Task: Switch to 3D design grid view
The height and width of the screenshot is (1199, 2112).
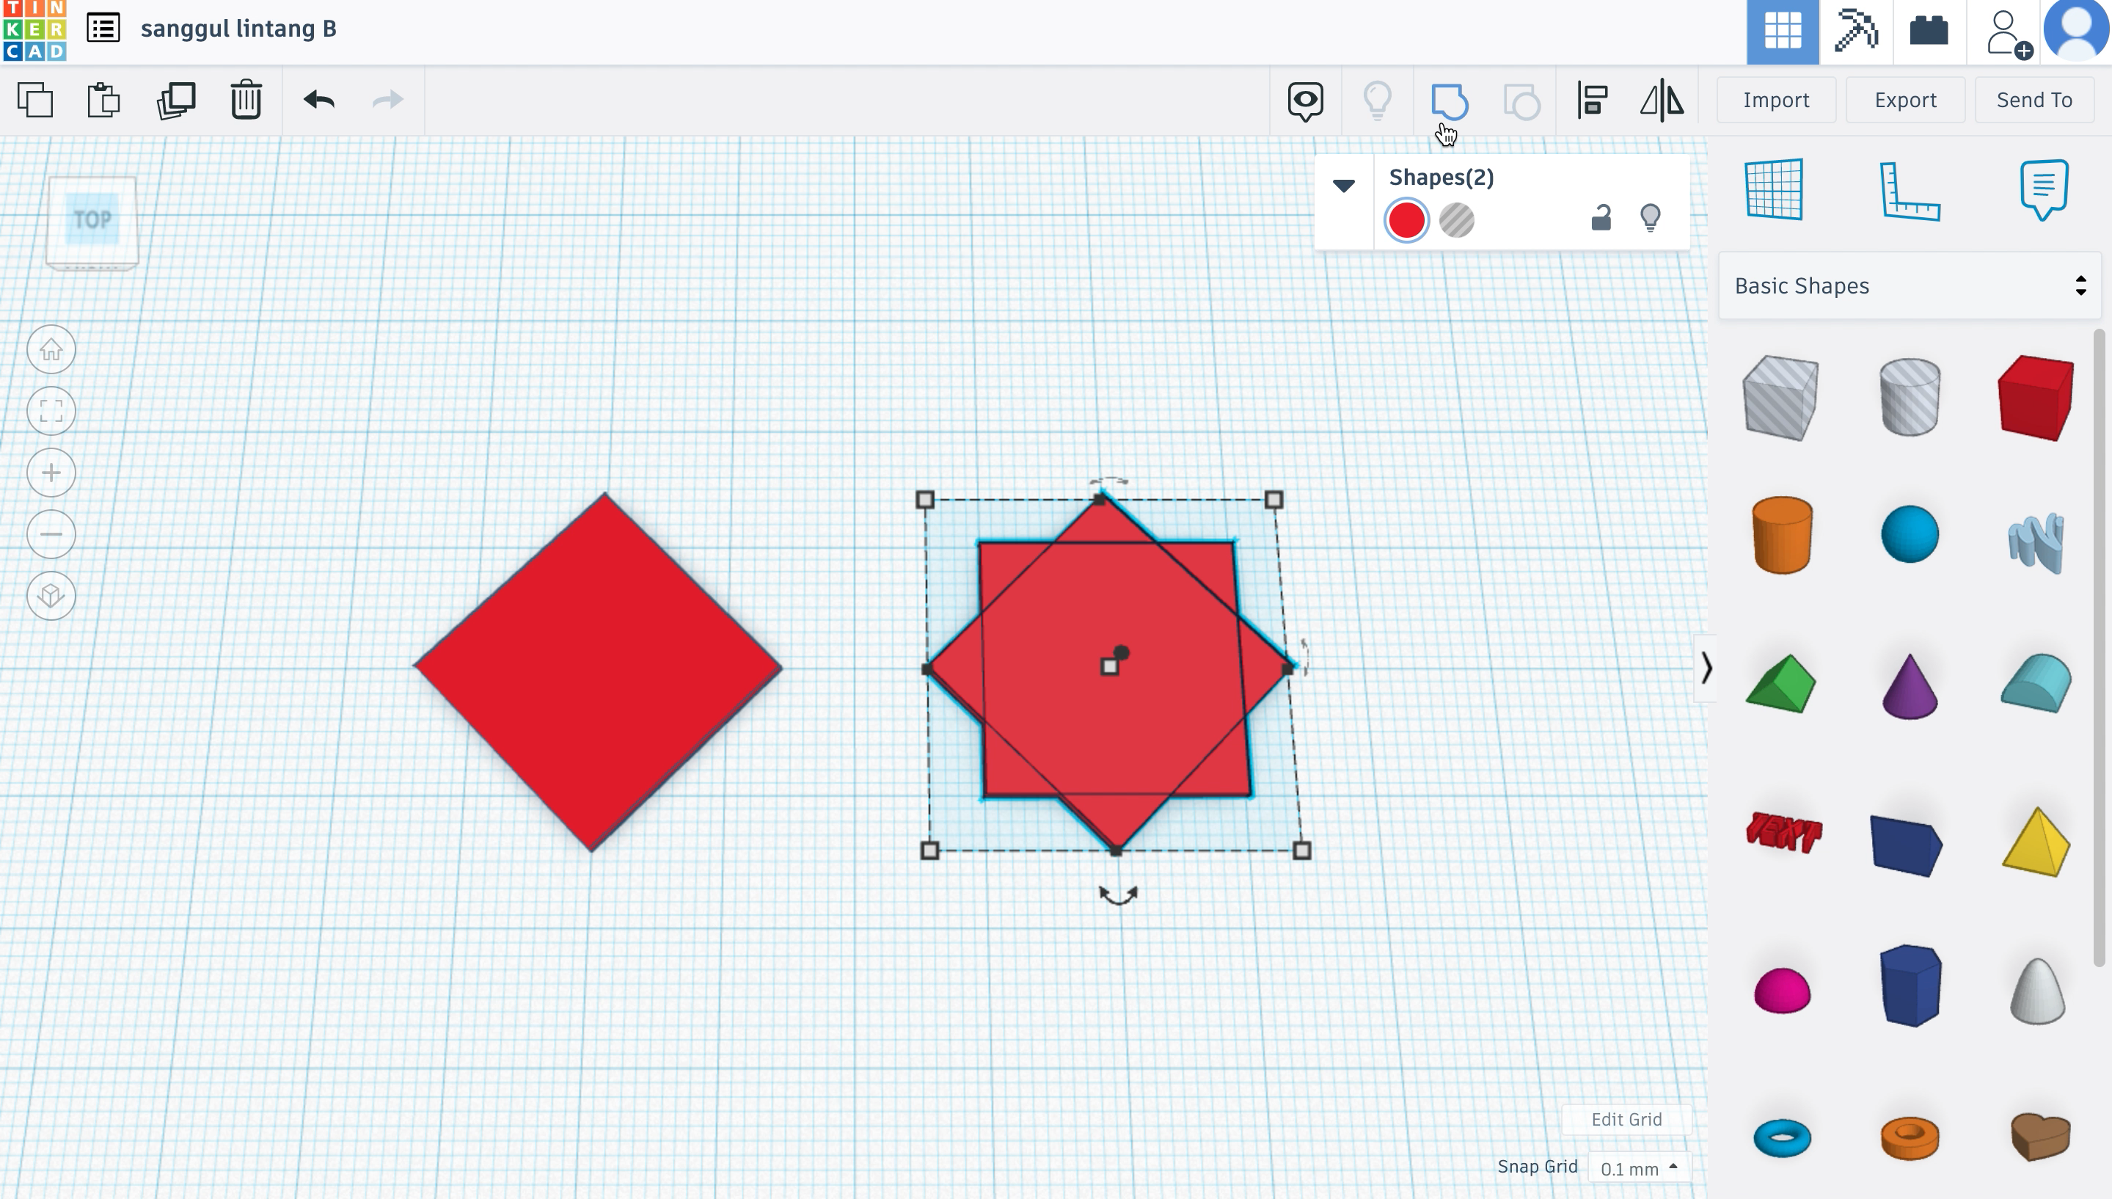Action: tap(1783, 32)
